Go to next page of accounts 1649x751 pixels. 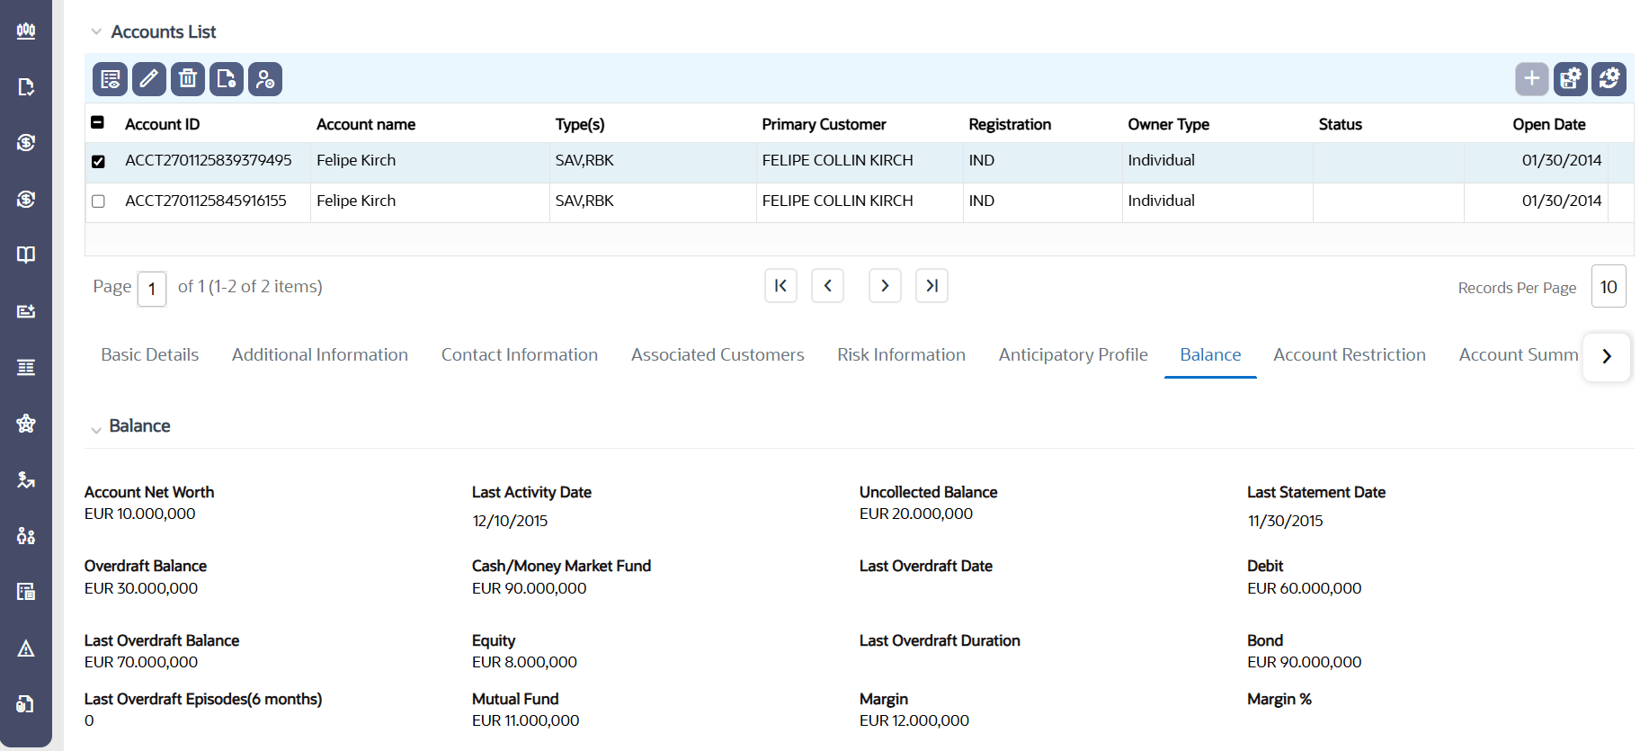tap(885, 286)
